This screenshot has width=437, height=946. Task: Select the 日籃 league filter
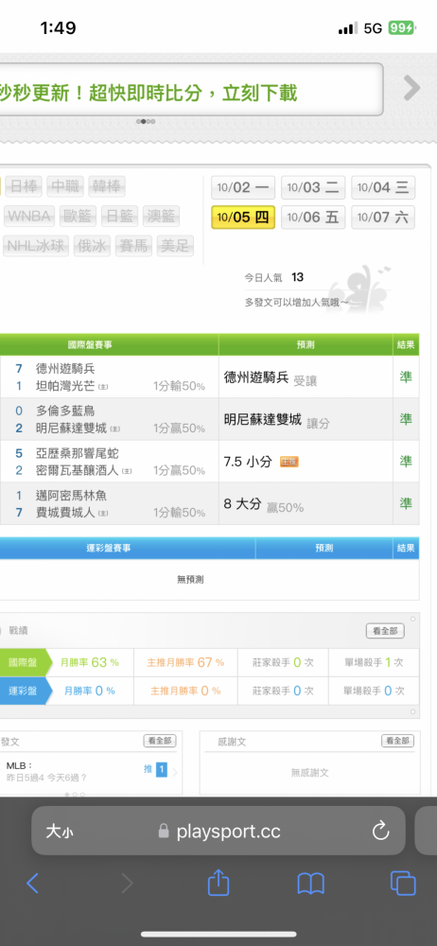click(x=119, y=216)
